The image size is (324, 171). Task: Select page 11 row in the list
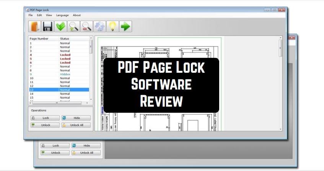[59, 82]
